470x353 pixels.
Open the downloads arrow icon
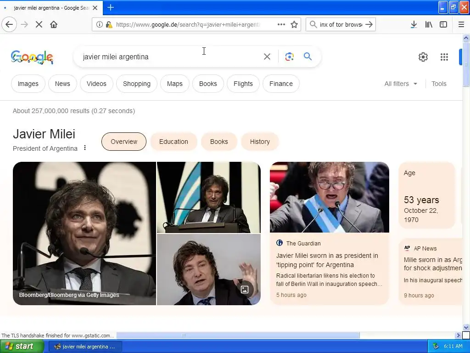point(414,24)
